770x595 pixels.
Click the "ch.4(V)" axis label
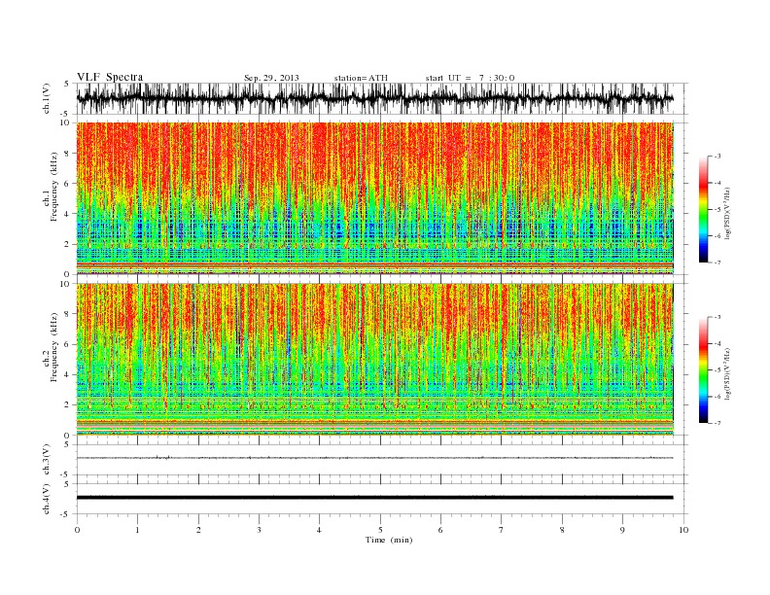point(47,499)
